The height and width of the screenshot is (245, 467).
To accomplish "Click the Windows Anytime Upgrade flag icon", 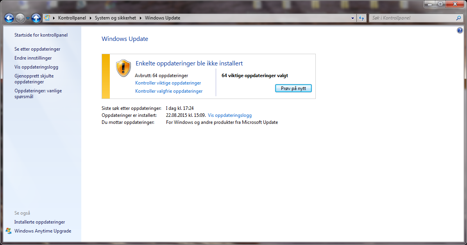I will coord(8,231).
